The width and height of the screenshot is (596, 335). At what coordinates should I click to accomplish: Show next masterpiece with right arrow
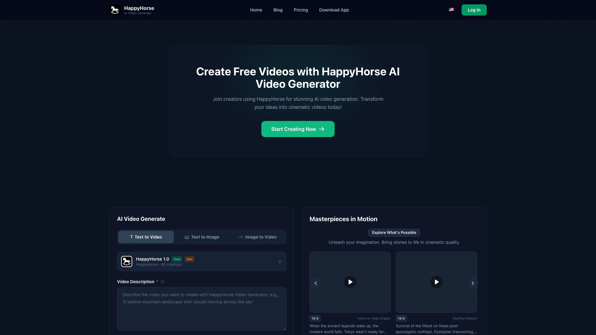tap(472, 283)
